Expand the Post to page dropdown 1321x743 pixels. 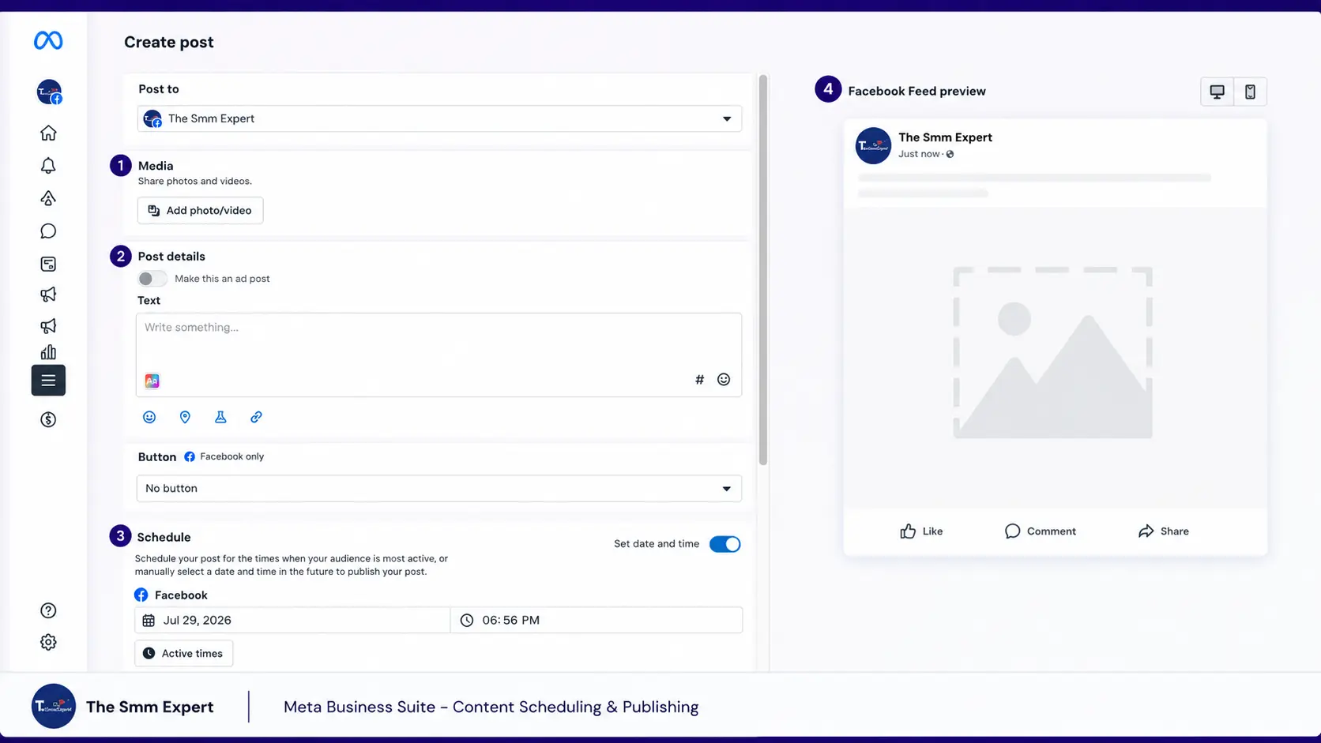pyautogui.click(x=439, y=118)
